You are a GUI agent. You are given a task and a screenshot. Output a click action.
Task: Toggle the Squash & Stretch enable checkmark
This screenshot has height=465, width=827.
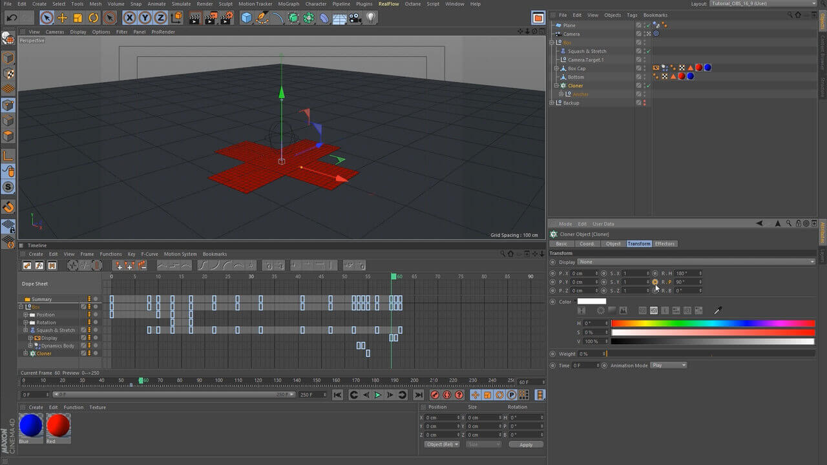pos(648,51)
